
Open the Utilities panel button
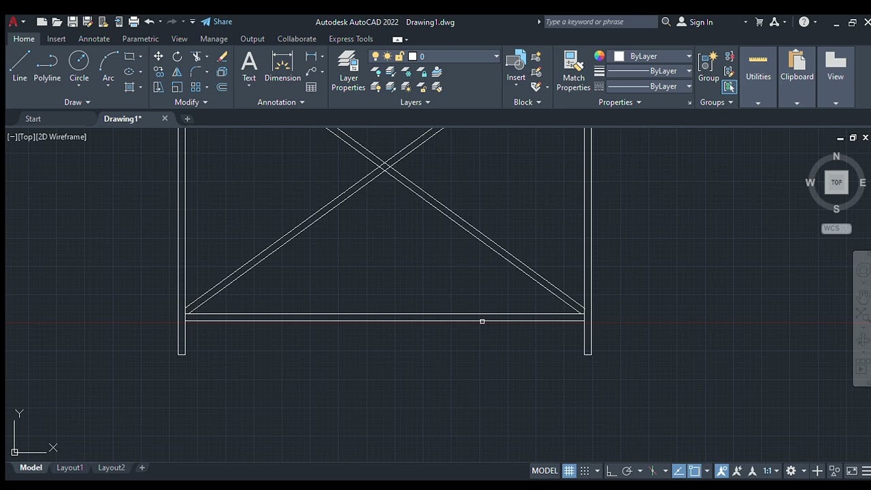pos(758,76)
